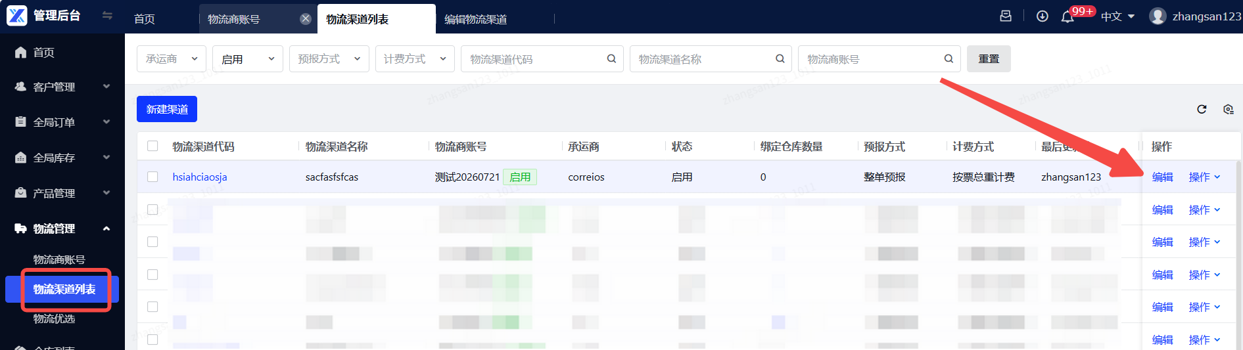Switch to the 编辑物流渠道 tab
The height and width of the screenshot is (350, 1243).
click(476, 19)
